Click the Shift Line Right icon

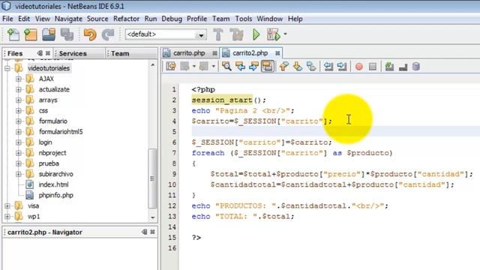click(342, 67)
